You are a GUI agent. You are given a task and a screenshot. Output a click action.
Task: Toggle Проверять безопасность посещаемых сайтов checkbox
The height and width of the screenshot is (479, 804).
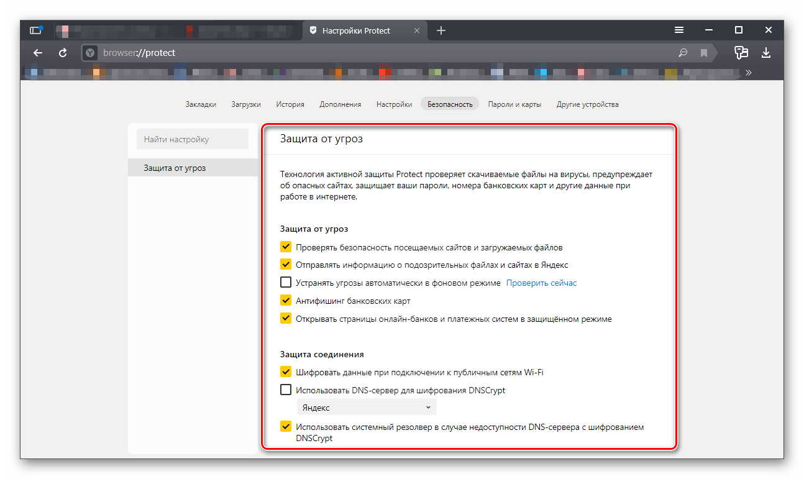click(x=286, y=247)
